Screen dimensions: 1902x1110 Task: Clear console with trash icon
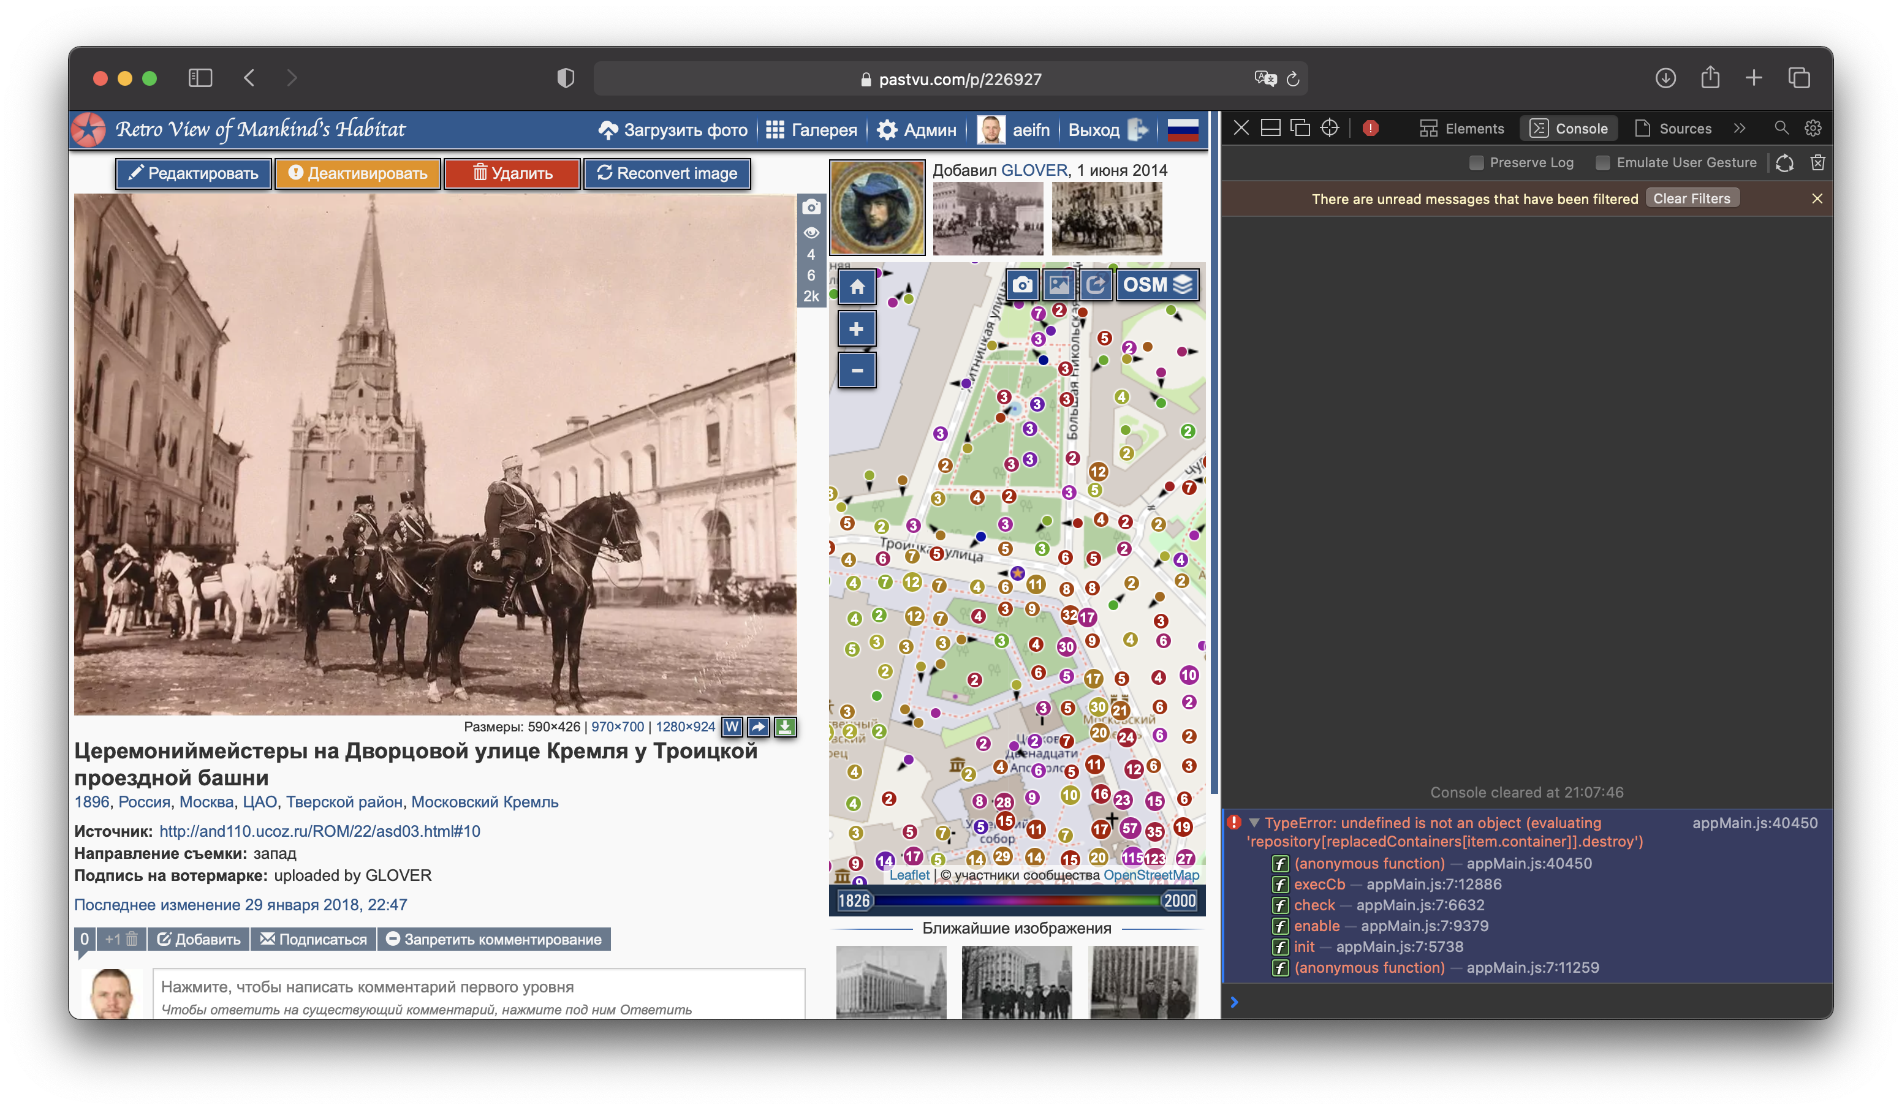[x=1817, y=162]
